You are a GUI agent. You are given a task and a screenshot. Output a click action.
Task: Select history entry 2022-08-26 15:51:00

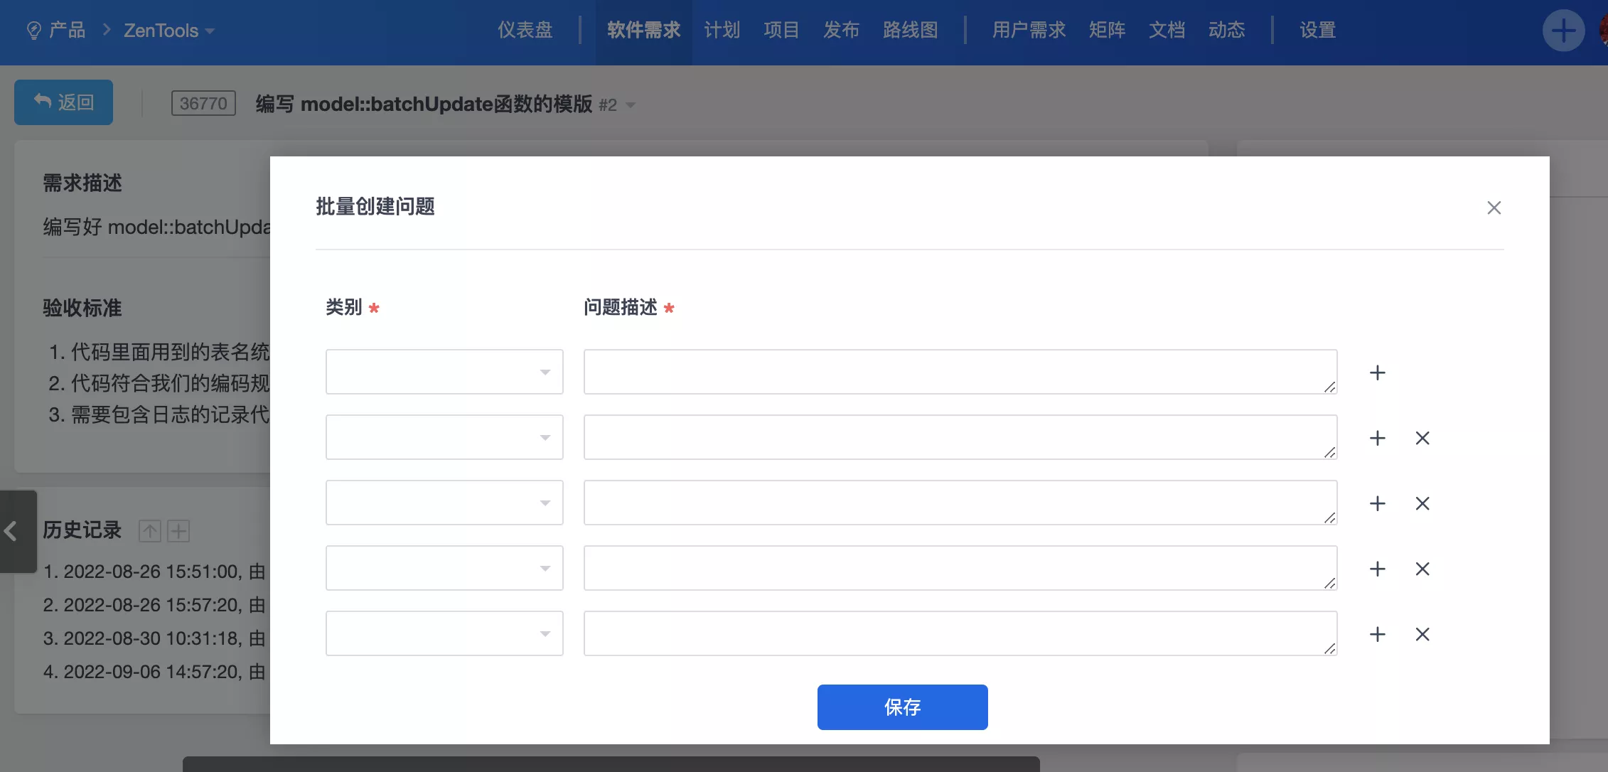[154, 572]
